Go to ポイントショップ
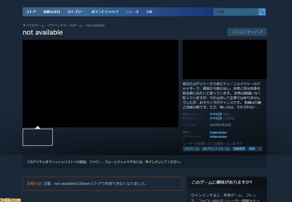 [105, 12]
